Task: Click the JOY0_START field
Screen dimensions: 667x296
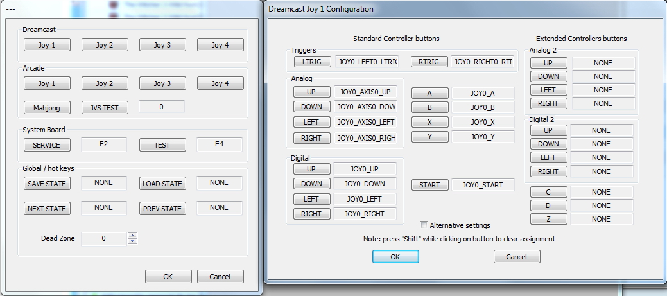Action: point(483,185)
